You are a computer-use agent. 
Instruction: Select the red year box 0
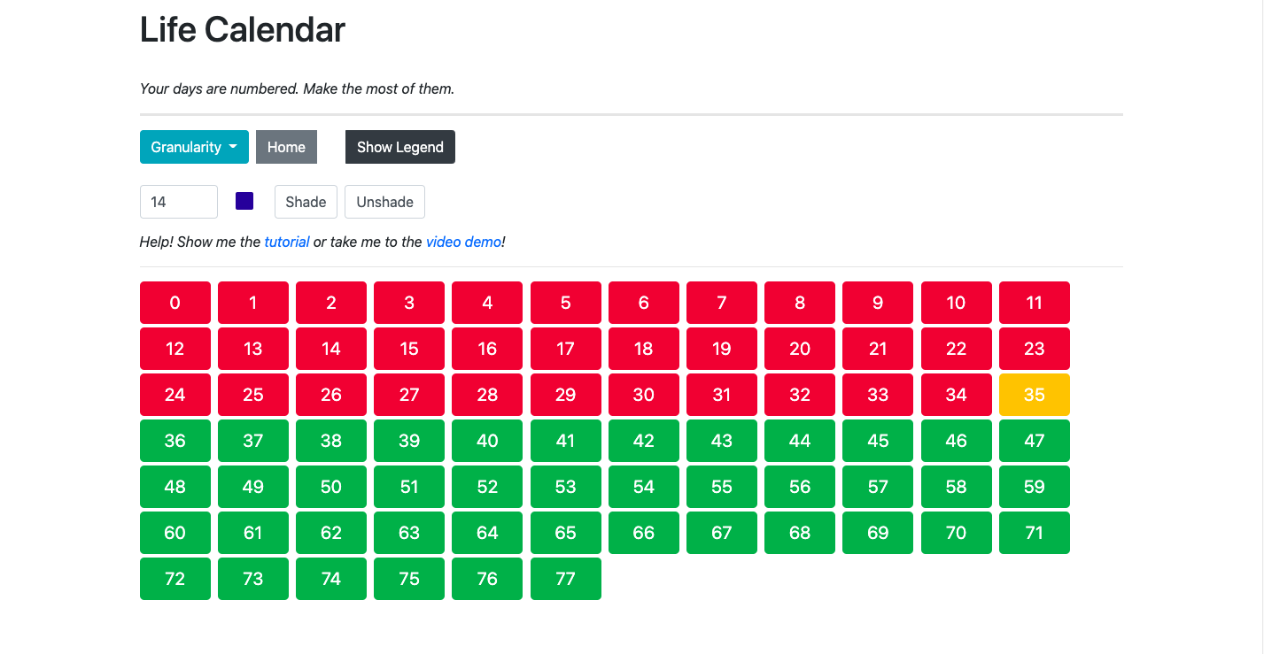coord(175,303)
